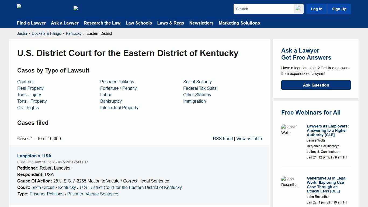Select Laws & Regs from navigation

click(x=171, y=23)
